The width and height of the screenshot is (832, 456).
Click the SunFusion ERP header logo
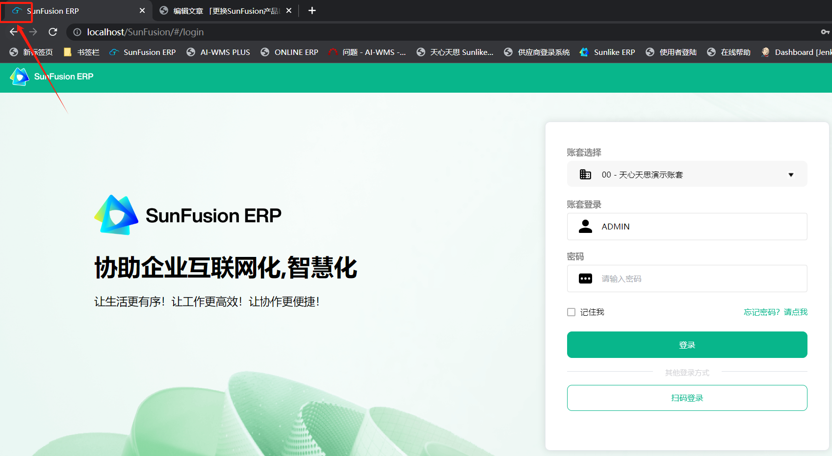tap(20, 77)
